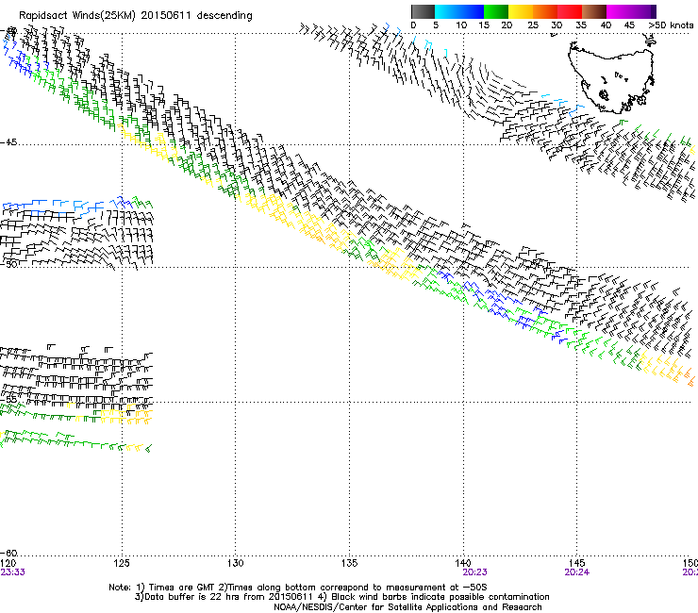Viewport: 698px width, 613px height.
Task: Click the blue 10-15 knots legend color segment
Action: click(x=472, y=11)
